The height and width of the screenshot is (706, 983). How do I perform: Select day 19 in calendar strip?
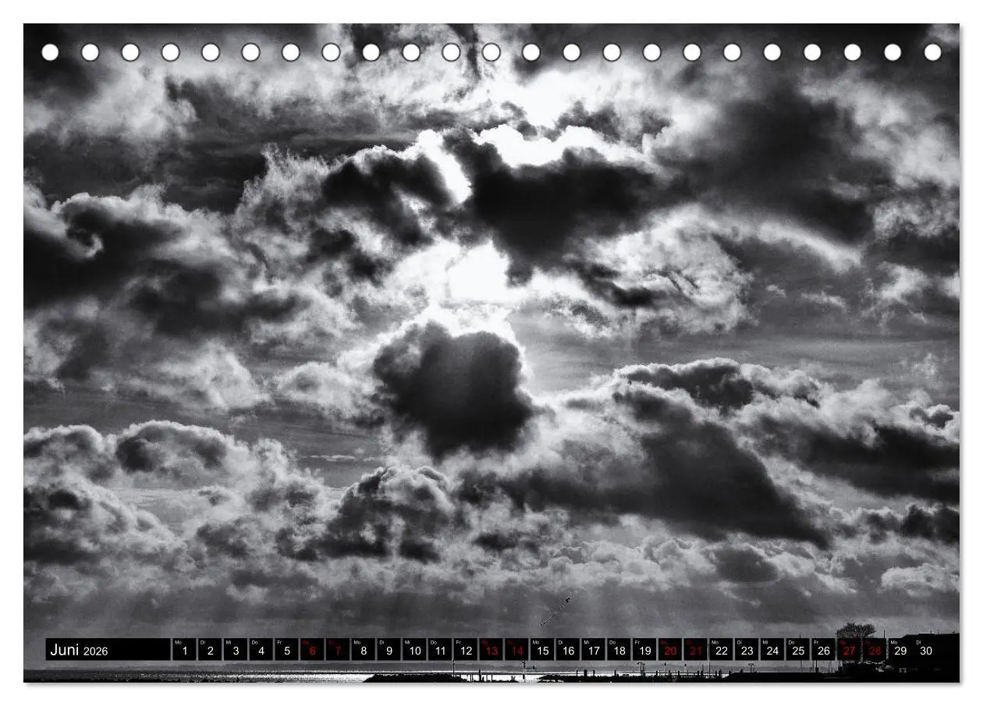pos(644,650)
